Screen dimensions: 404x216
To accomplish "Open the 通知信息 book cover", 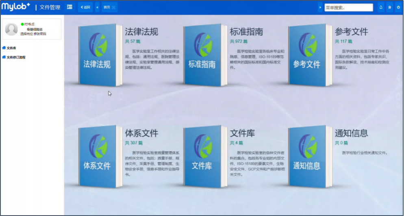I will 310,156.
